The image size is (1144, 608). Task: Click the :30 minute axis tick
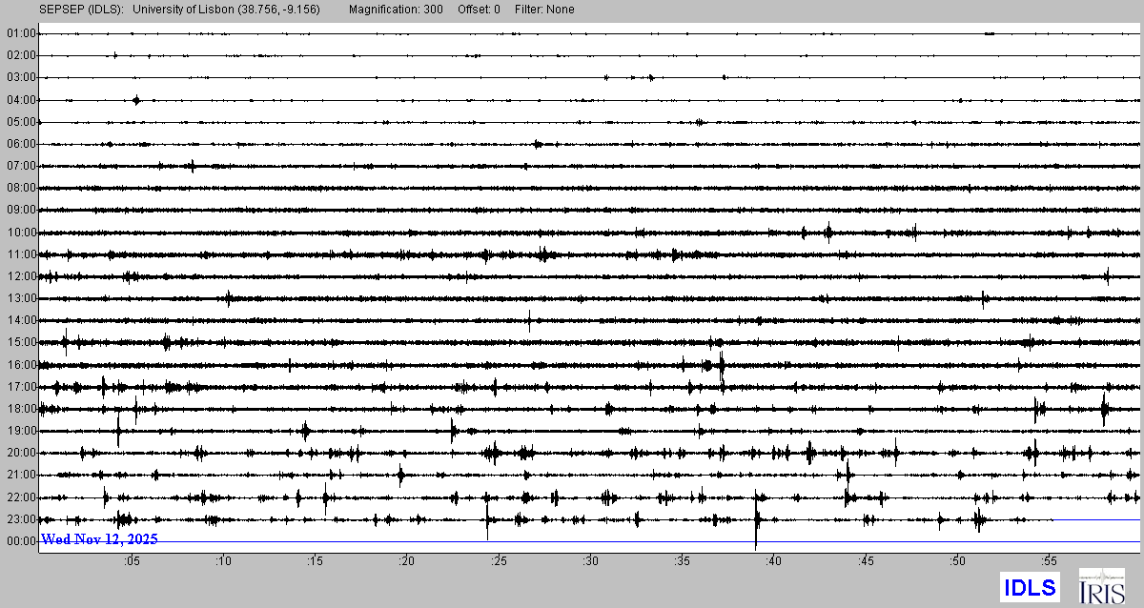pos(590,561)
